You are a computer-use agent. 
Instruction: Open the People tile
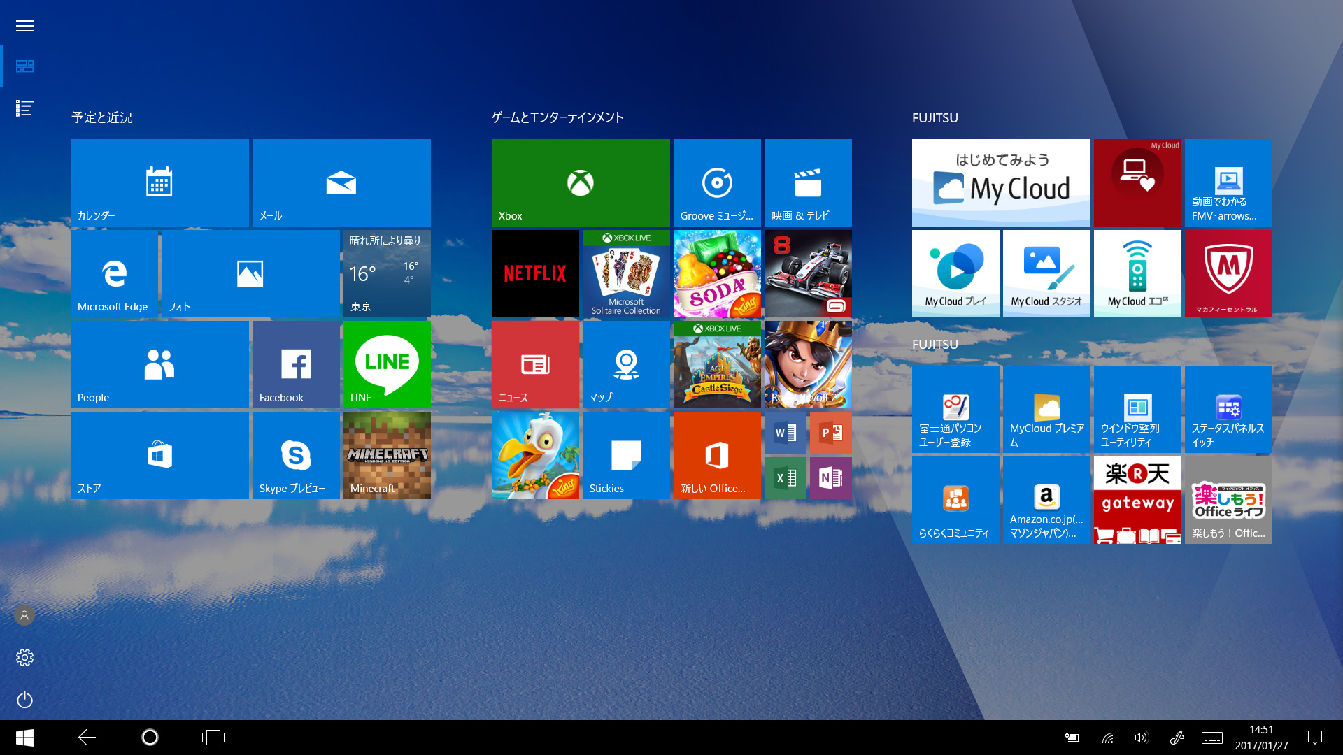point(159,364)
